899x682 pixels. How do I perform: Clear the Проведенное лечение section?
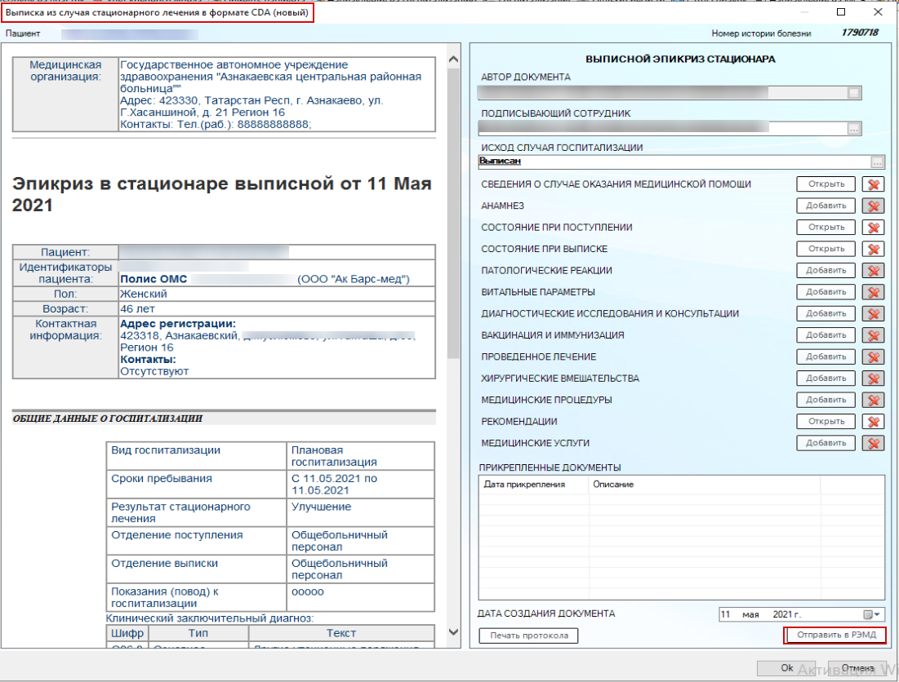pyautogui.click(x=873, y=356)
